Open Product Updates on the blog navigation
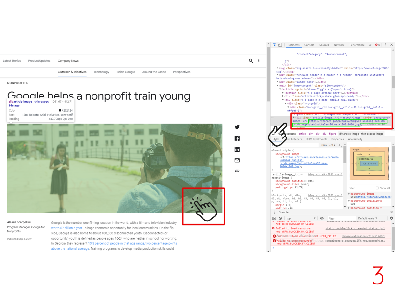 [39, 61]
